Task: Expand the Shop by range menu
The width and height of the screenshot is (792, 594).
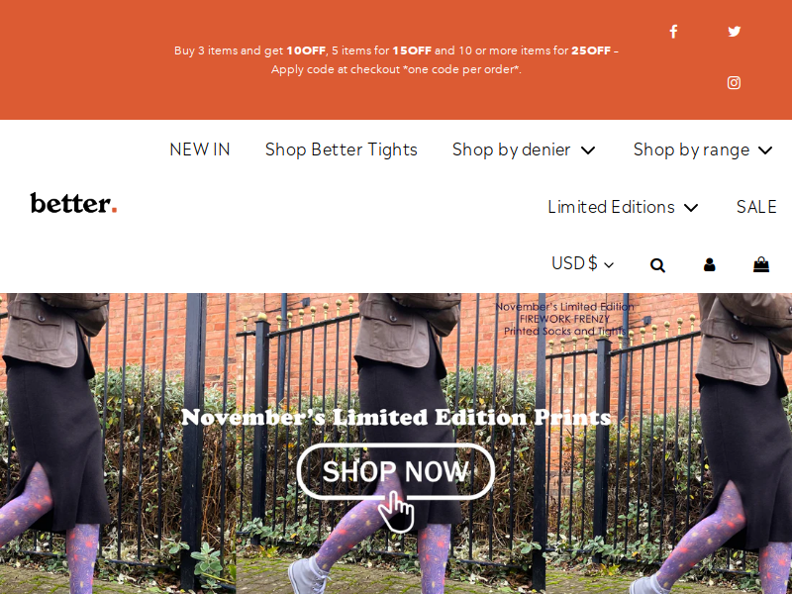Action: pyautogui.click(x=703, y=149)
